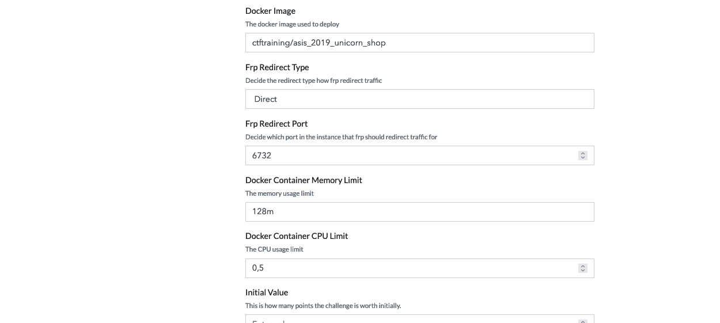
Task: Open the Frp Redirect Type dropdown showing Direct
Action: pyautogui.click(x=419, y=99)
